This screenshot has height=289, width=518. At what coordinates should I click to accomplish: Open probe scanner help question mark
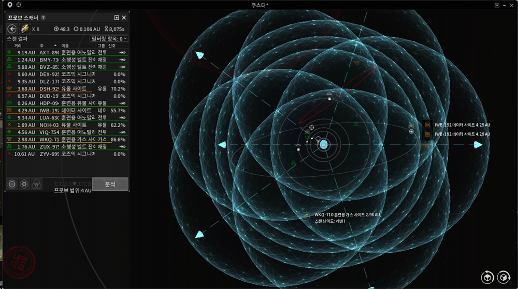(44, 18)
